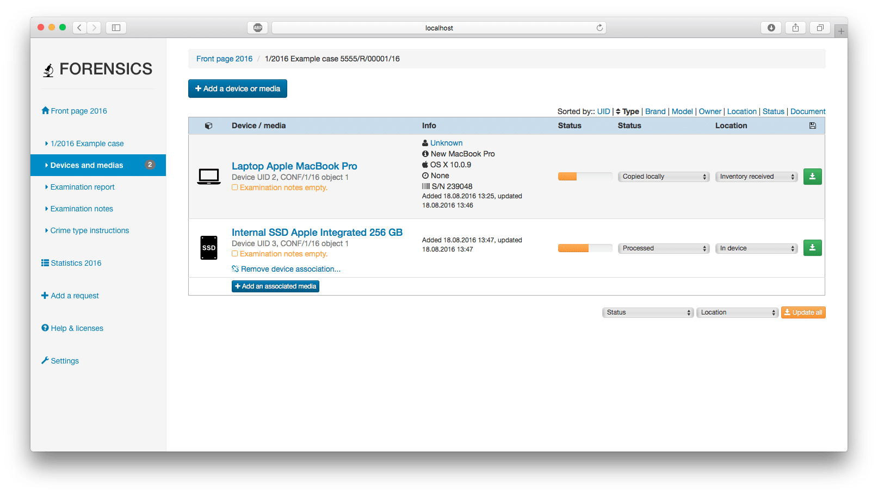
Task: Click the Laptop status progress bar
Action: click(x=585, y=177)
